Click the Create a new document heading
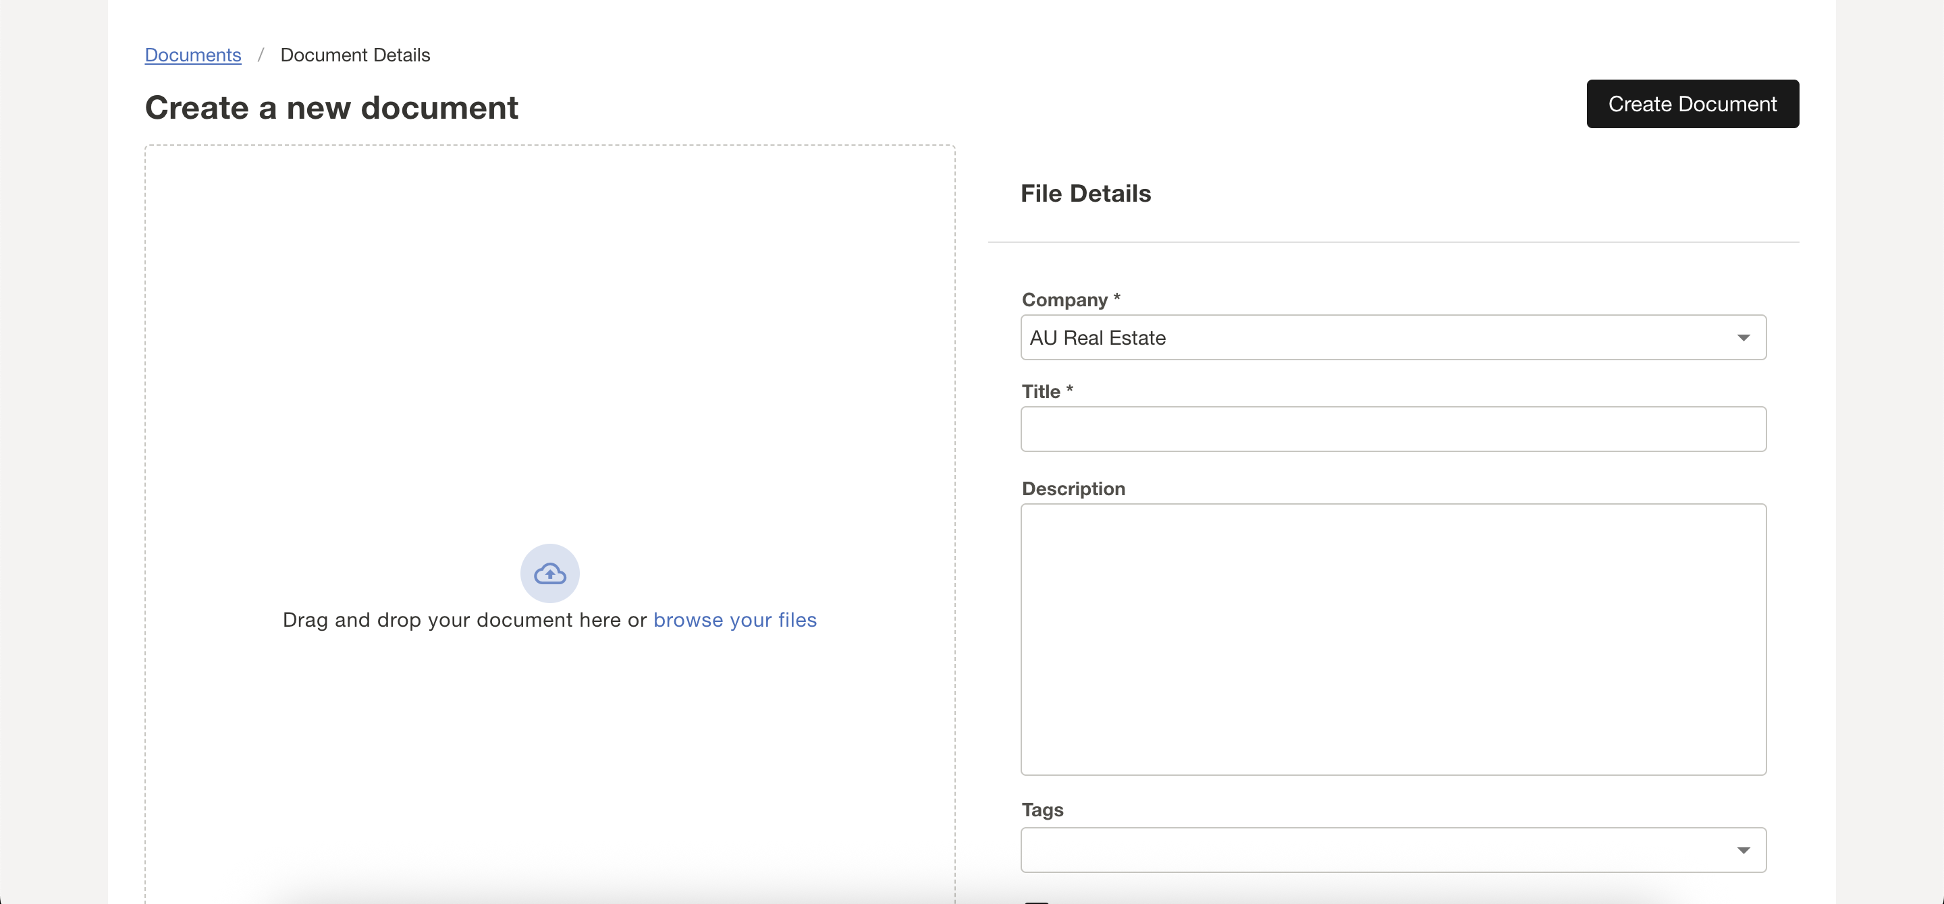Viewport: 1944px width, 904px height. point(331,108)
